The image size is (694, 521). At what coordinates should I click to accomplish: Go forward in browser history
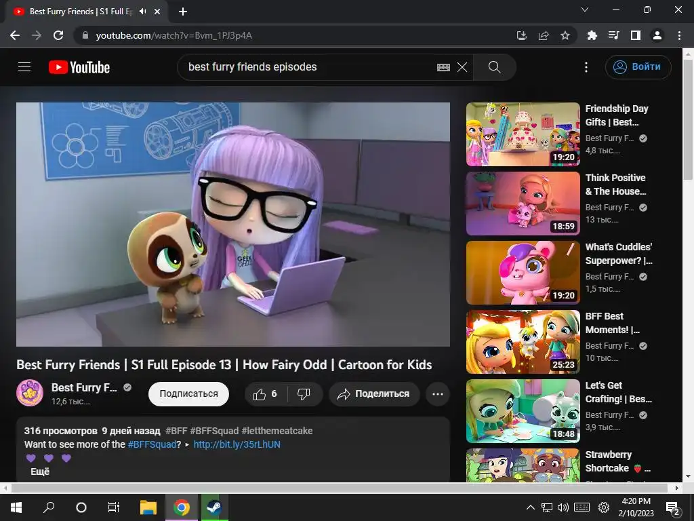[x=37, y=35]
